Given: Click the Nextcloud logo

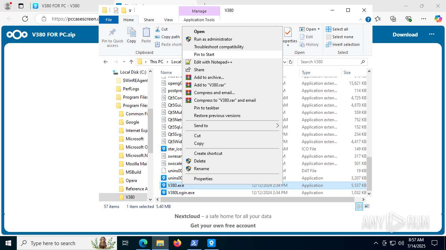Looking at the screenshot, I should tap(17, 34).
